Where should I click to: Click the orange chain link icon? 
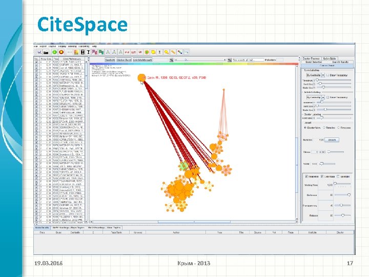pos(173,52)
